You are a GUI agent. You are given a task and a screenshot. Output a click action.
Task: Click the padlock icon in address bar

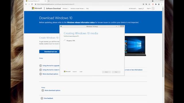(x=36, y=4)
